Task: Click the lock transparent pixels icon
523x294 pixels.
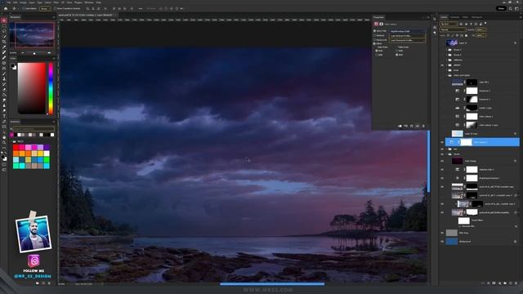Action: point(449,35)
